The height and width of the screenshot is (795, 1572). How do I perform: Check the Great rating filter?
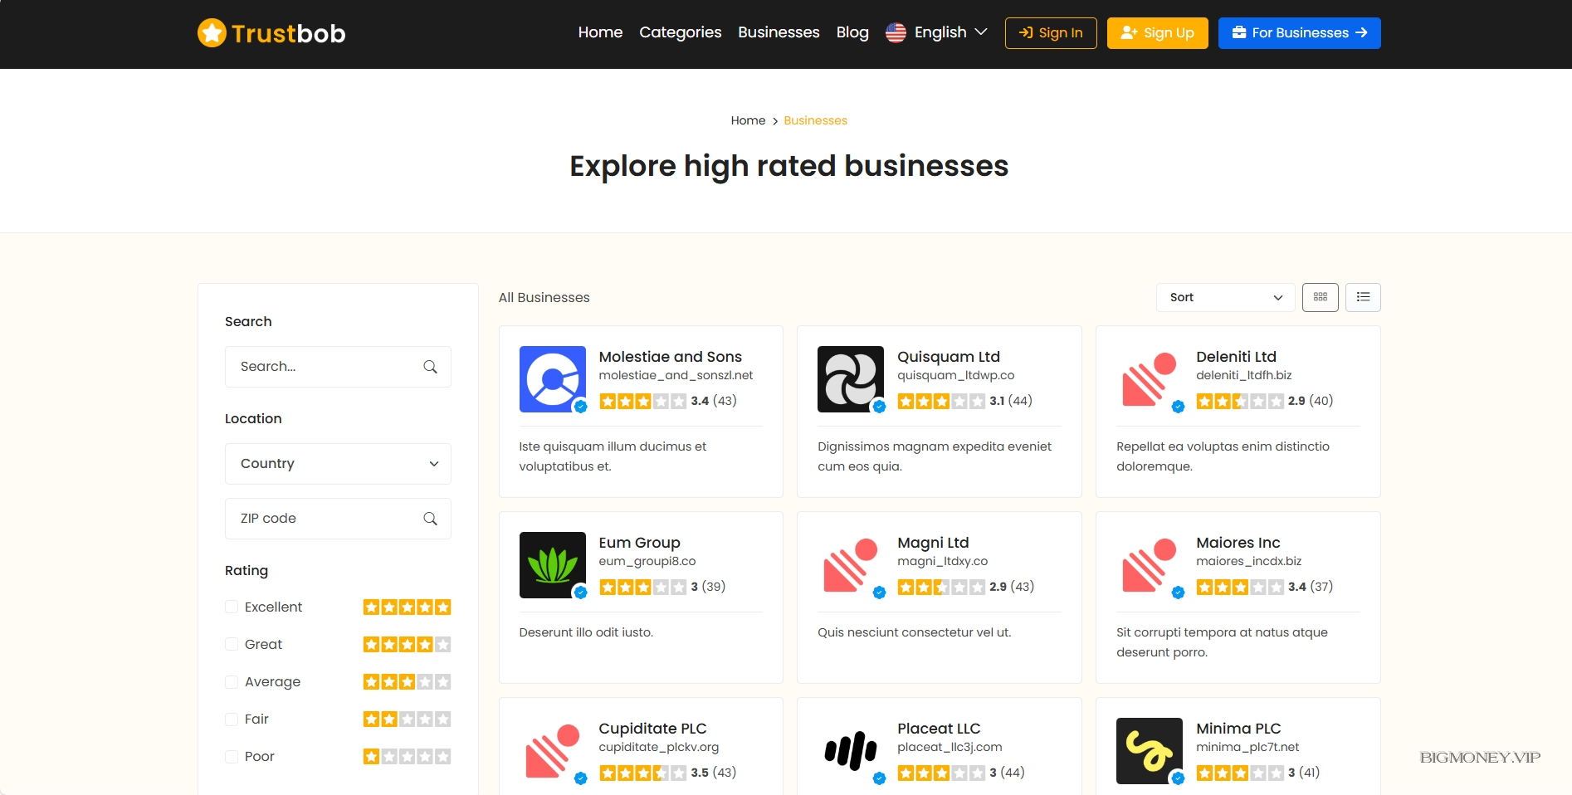tap(232, 645)
